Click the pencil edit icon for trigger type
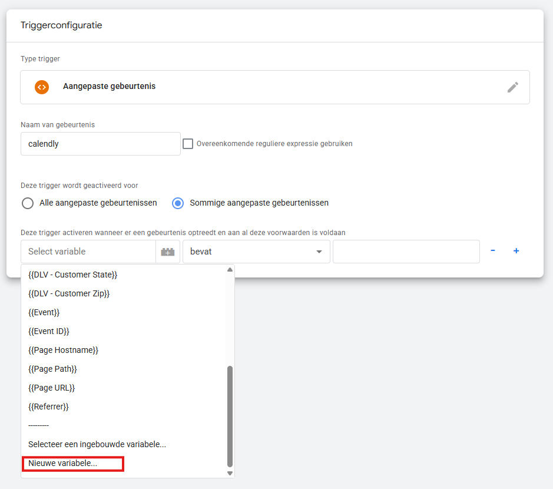 point(513,87)
